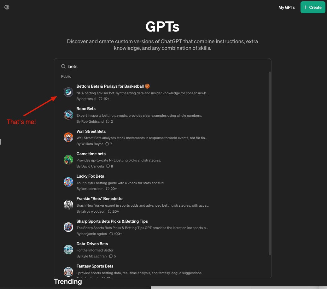
Task: Click 'Provides up-to-date NFL betting picks' description
Action: [x=119, y=160]
